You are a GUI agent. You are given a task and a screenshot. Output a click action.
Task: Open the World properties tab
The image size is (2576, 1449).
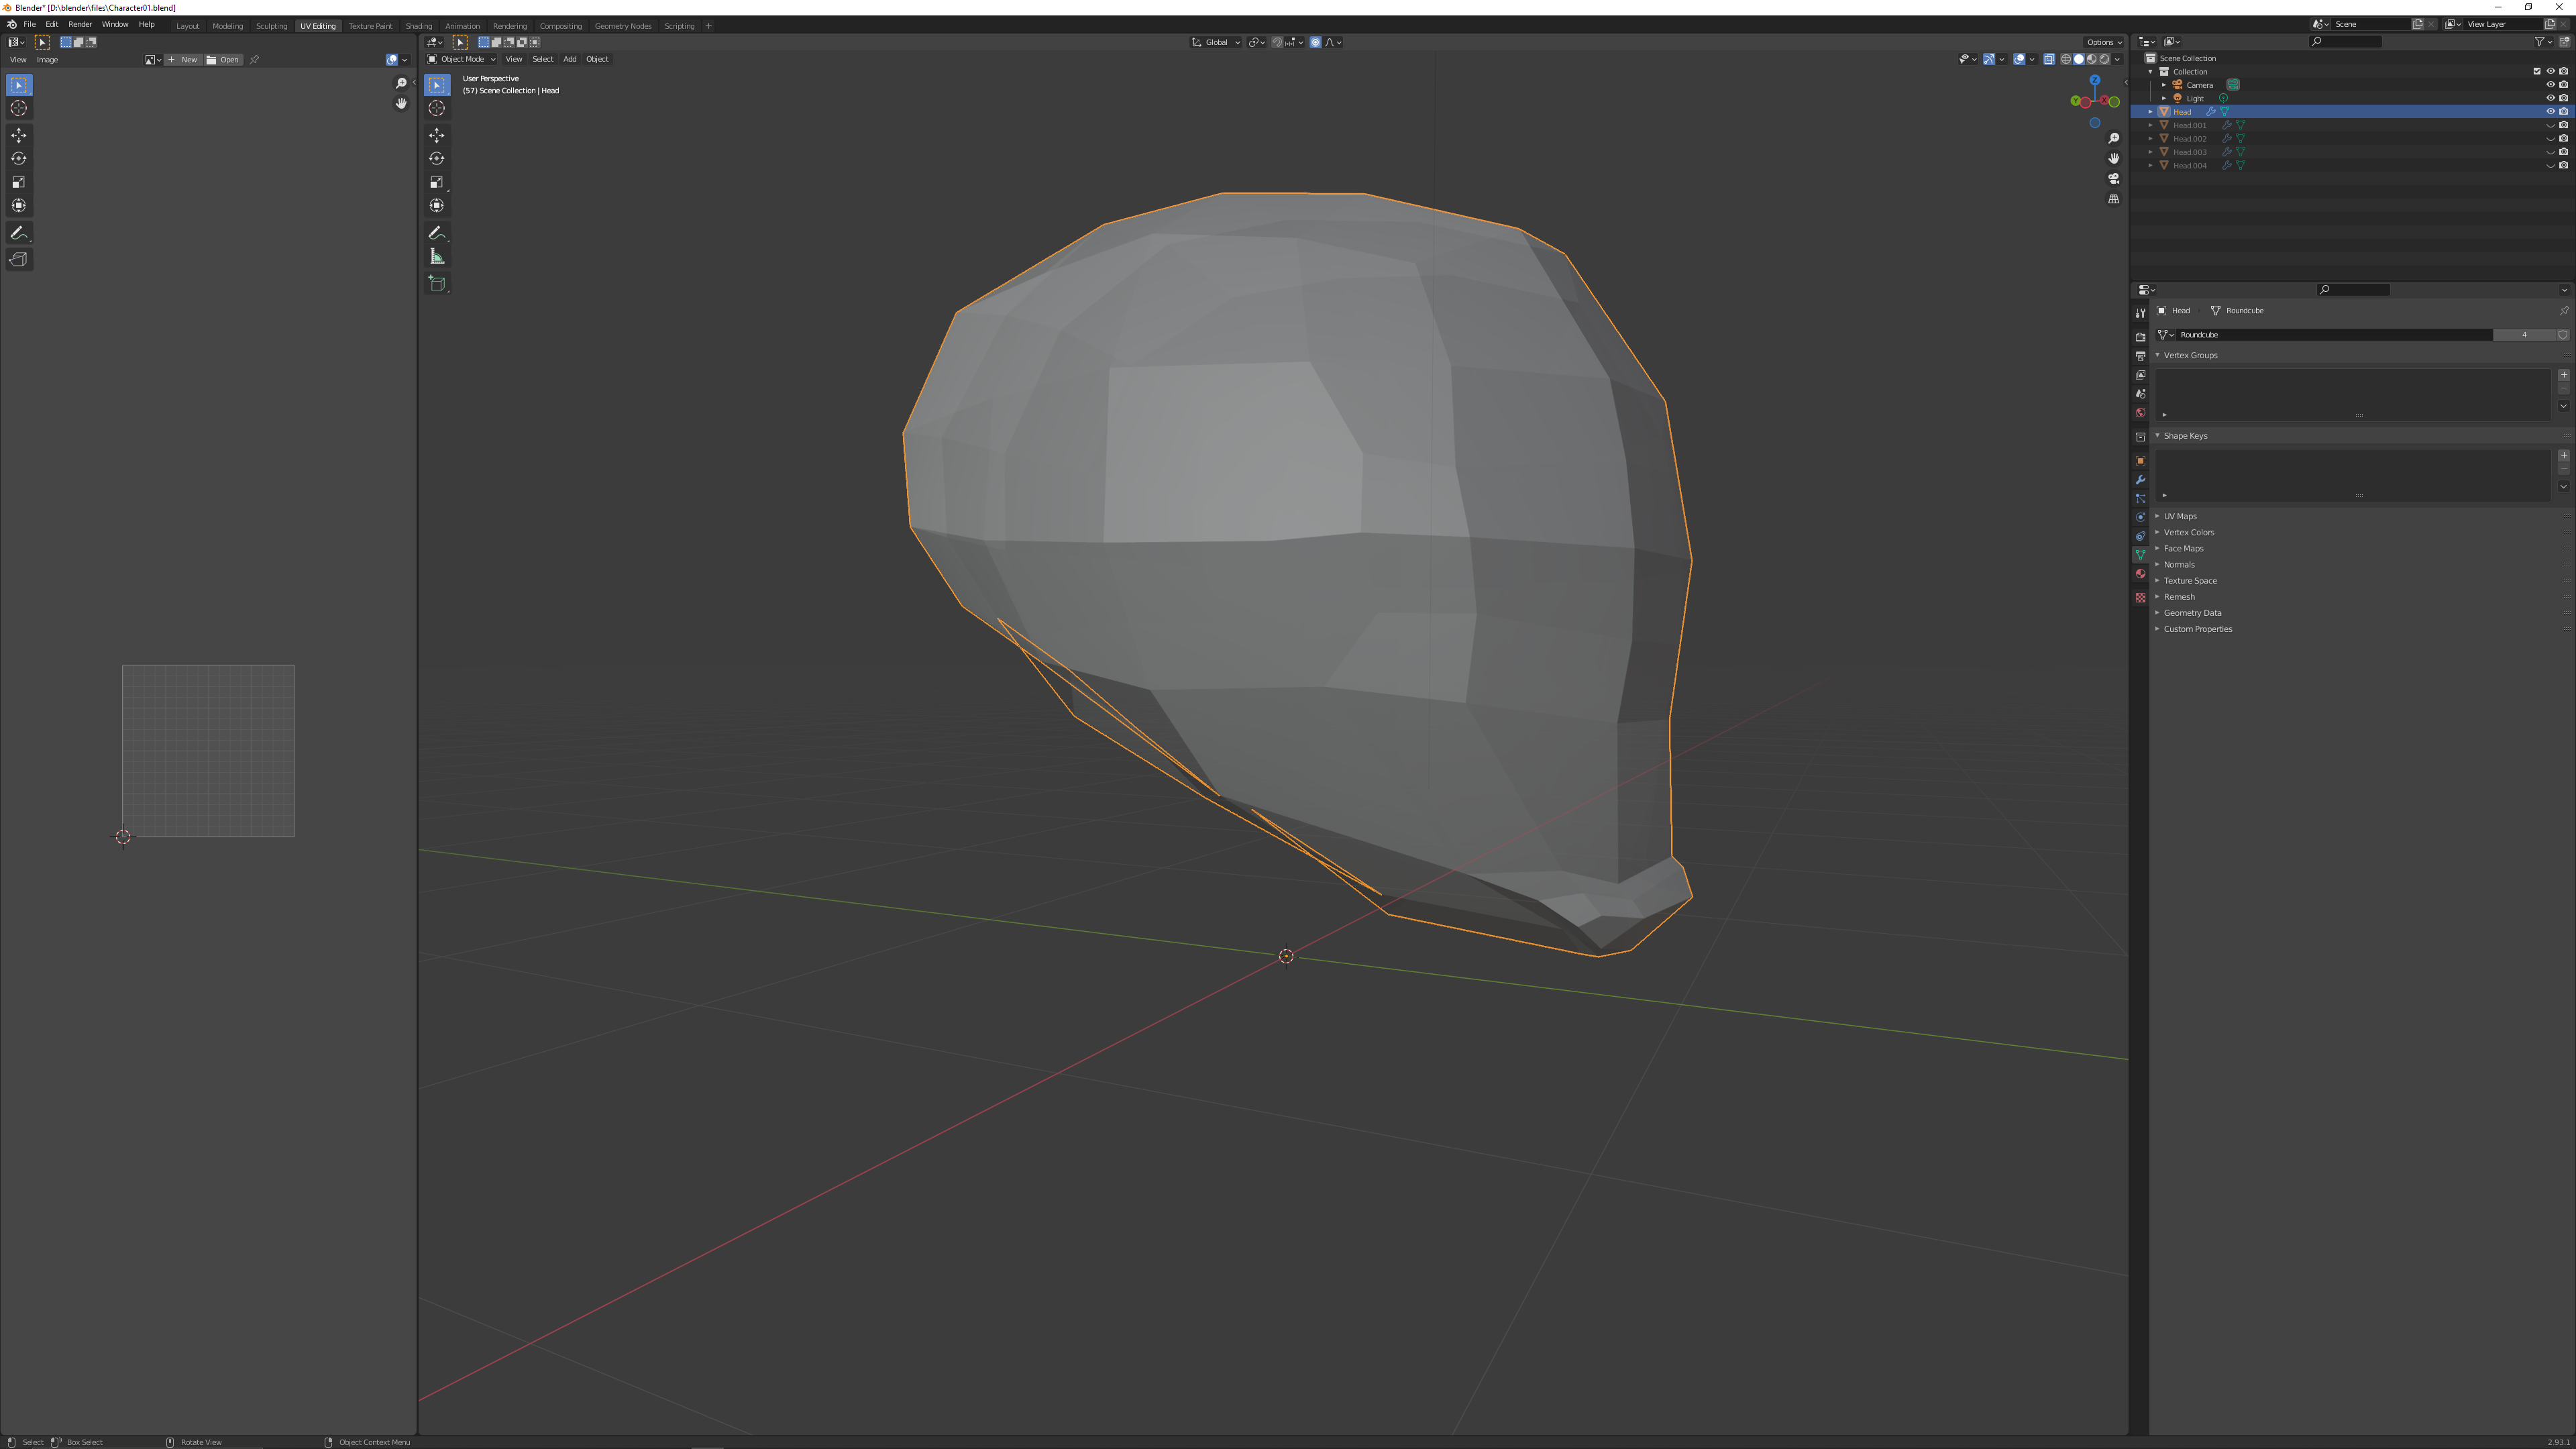(2140, 413)
